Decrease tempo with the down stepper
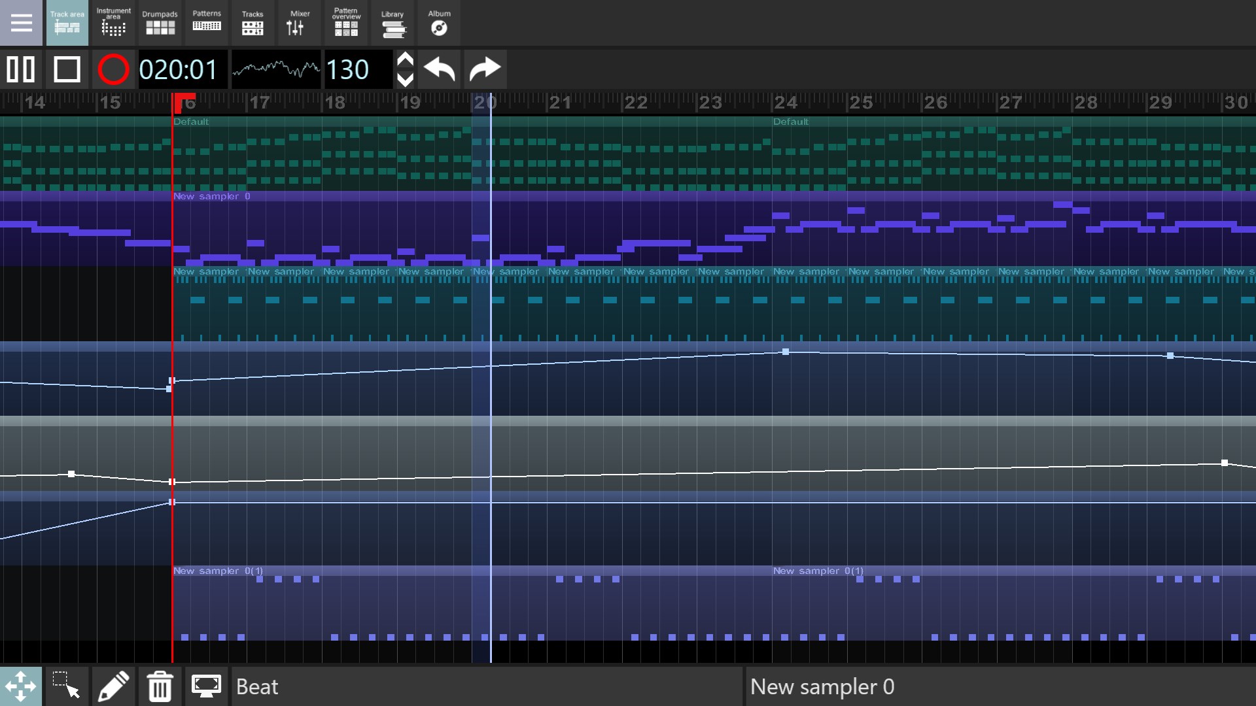This screenshot has width=1256, height=706. (x=405, y=80)
